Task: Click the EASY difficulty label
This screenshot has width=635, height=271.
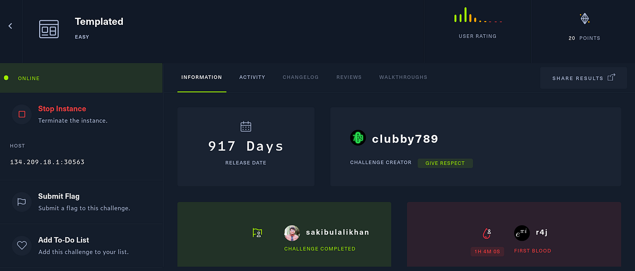Action: (82, 37)
